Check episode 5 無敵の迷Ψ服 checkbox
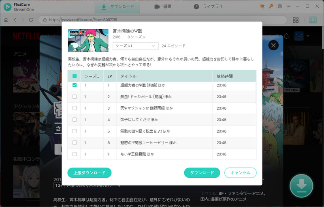Image resolution: width=324 pixels, height=207 pixels. [75, 131]
